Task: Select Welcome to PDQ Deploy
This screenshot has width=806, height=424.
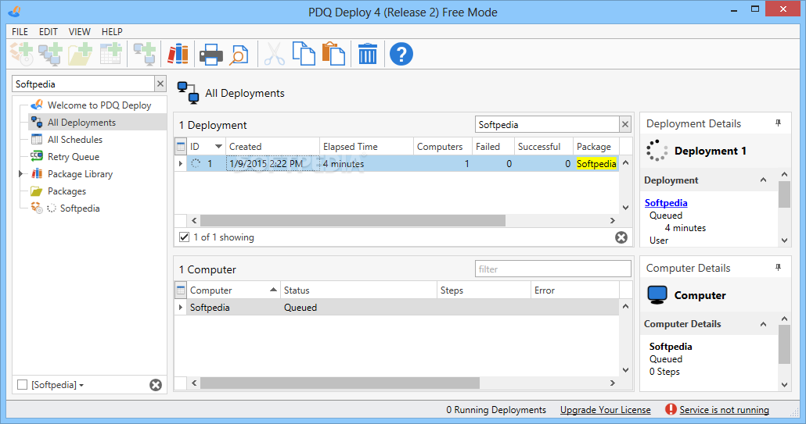Action: pyautogui.click(x=99, y=105)
